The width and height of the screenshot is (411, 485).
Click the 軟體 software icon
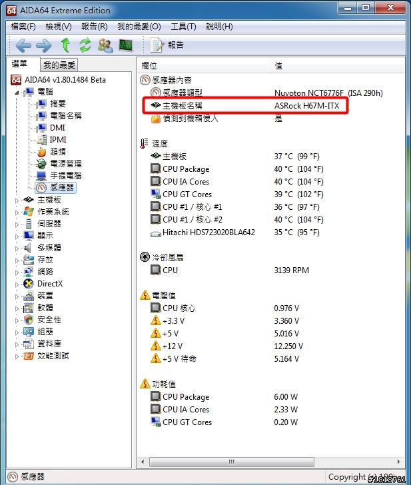click(x=29, y=308)
